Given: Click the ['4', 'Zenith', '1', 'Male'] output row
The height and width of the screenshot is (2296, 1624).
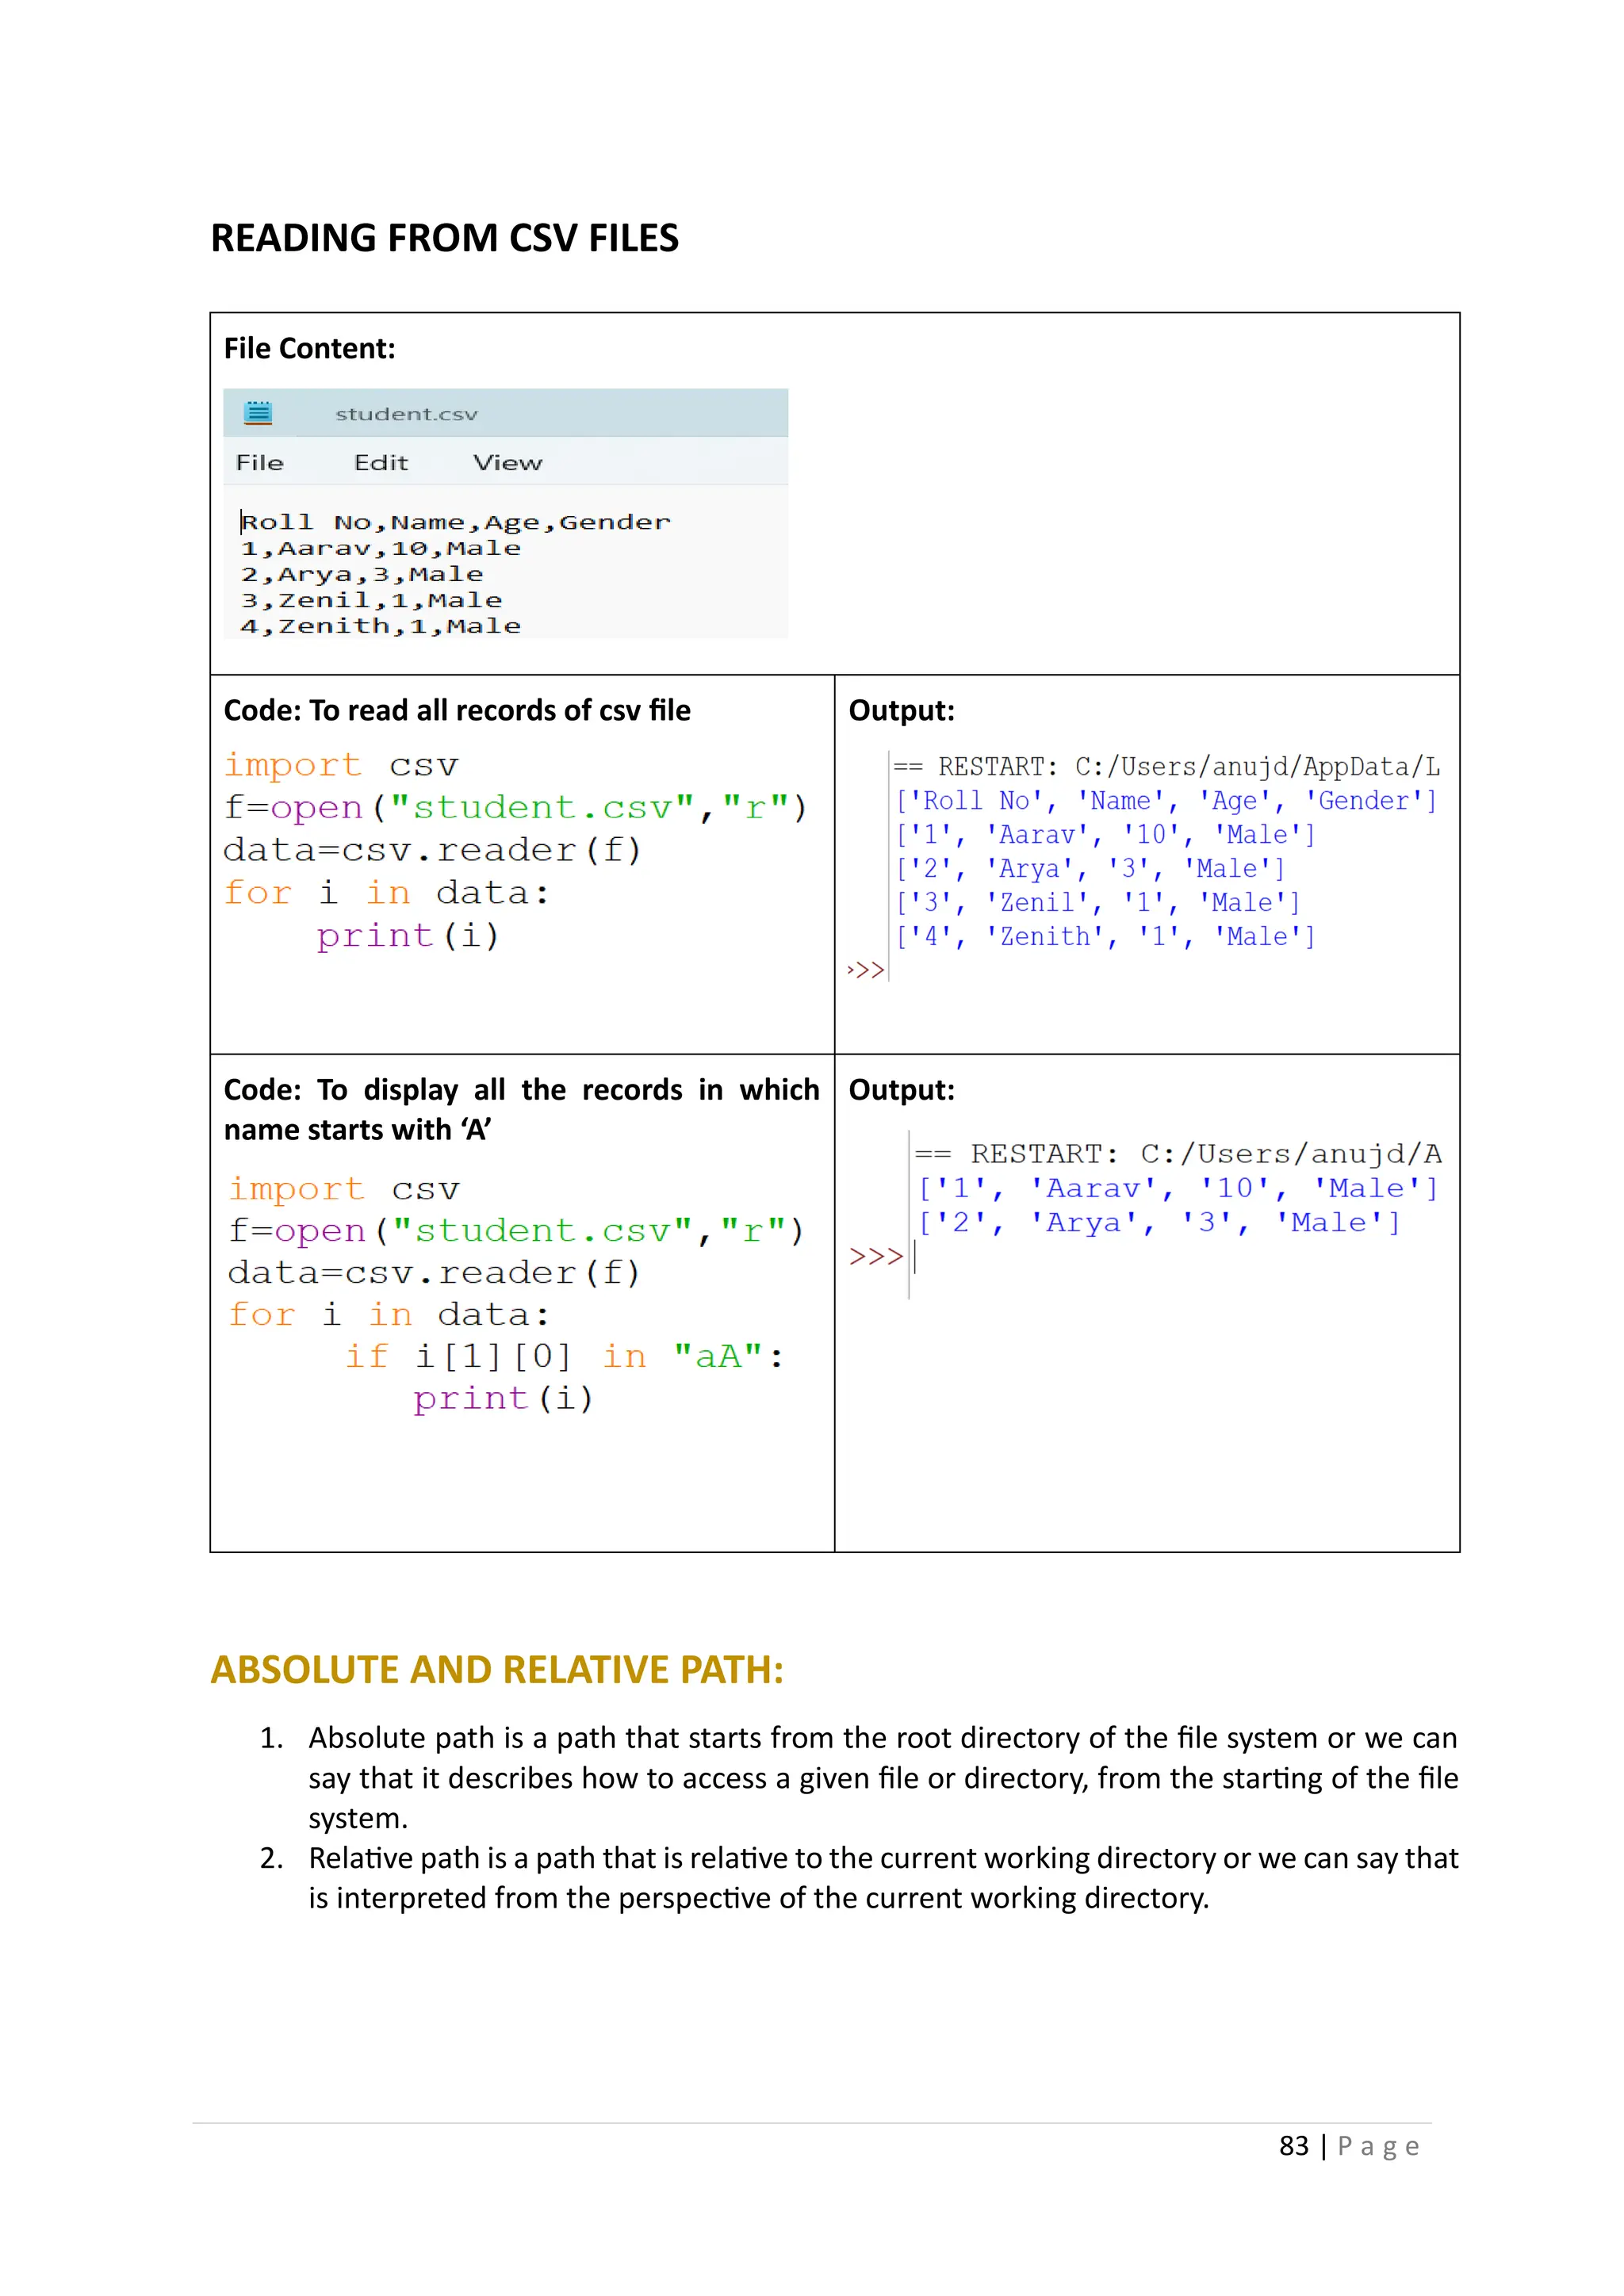Looking at the screenshot, I should pyautogui.click(x=1105, y=937).
